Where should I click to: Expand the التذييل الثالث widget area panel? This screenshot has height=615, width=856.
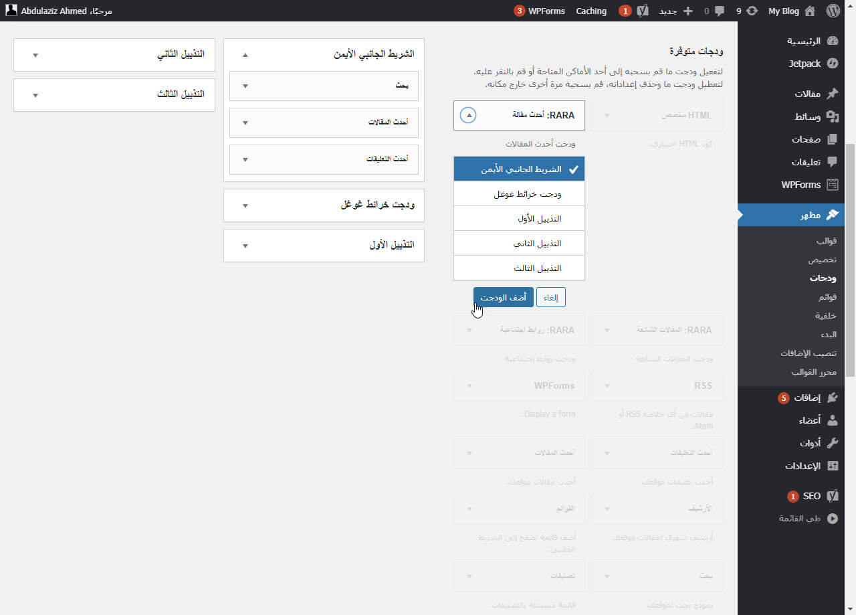pyautogui.click(x=35, y=95)
